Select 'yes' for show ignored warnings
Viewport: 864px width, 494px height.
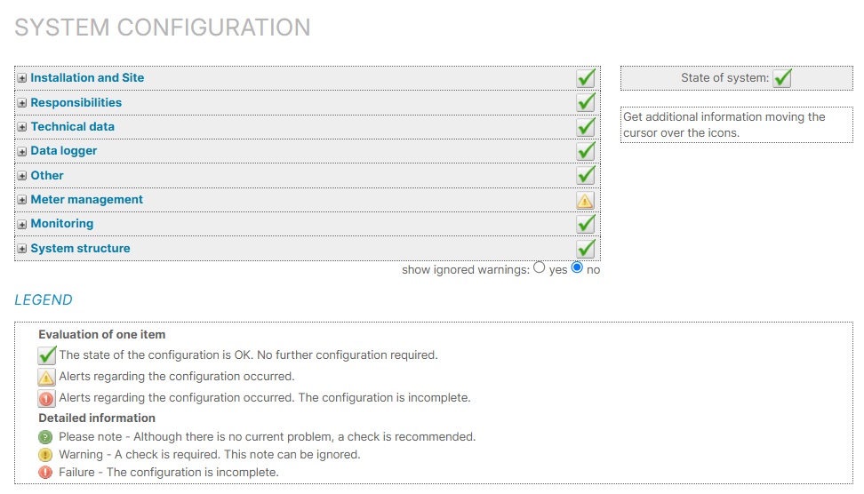540,267
